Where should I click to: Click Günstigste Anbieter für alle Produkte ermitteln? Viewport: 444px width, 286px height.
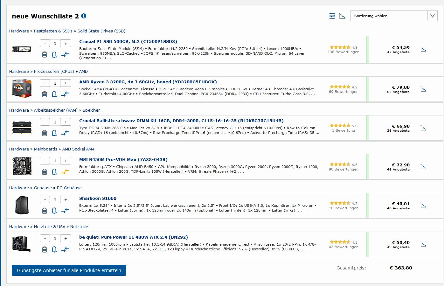pyautogui.click(x=69, y=270)
